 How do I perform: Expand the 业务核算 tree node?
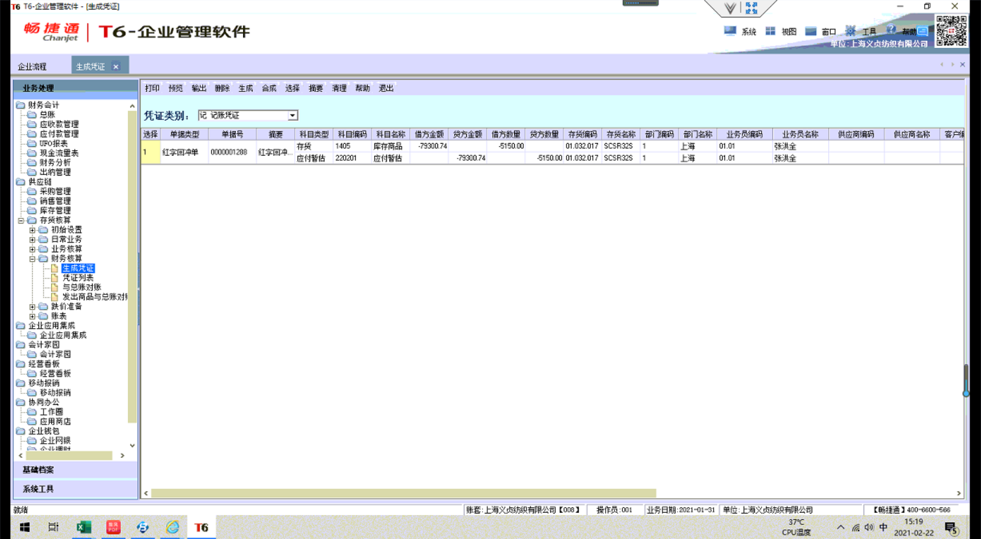33,249
